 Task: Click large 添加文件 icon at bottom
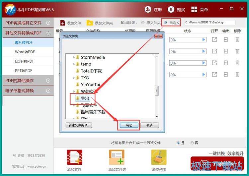point(75,157)
